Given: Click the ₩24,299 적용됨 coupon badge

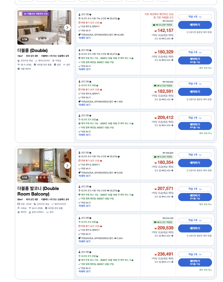Looking at the screenshot, I should 162,25.
